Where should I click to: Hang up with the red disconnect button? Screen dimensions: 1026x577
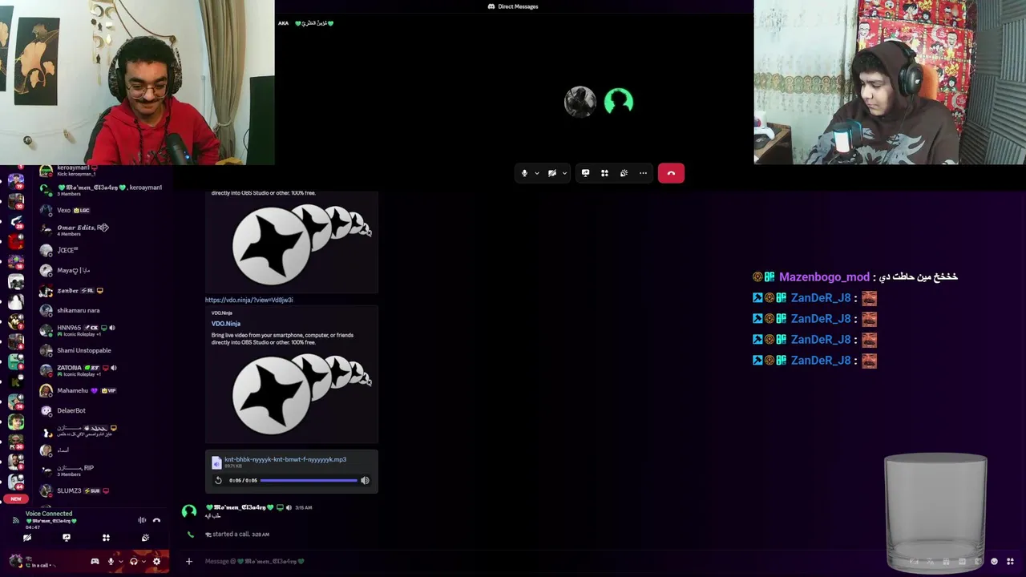(671, 173)
